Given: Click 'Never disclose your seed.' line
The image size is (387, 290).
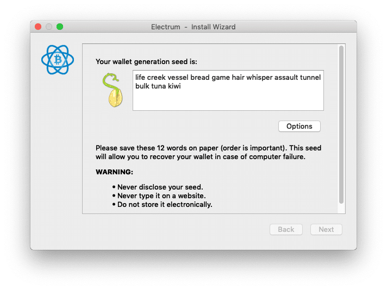Looking at the screenshot, I should point(160,187).
